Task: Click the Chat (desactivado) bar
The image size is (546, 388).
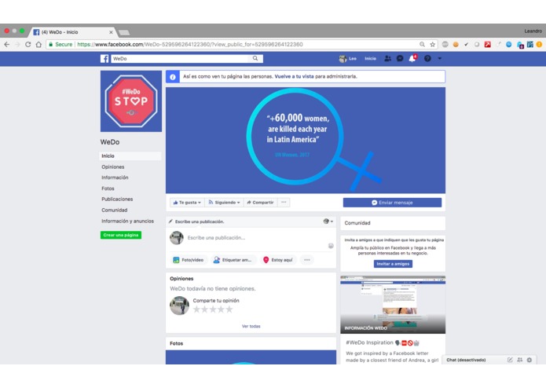Action: tap(466, 361)
